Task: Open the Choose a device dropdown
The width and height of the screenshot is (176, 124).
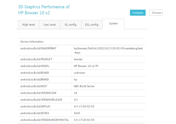Action: 156,13
